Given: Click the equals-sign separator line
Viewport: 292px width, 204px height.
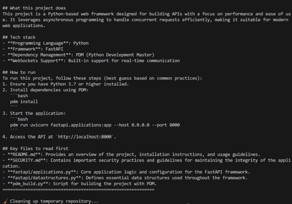Looking at the screenshot, I should pos(78,189).
